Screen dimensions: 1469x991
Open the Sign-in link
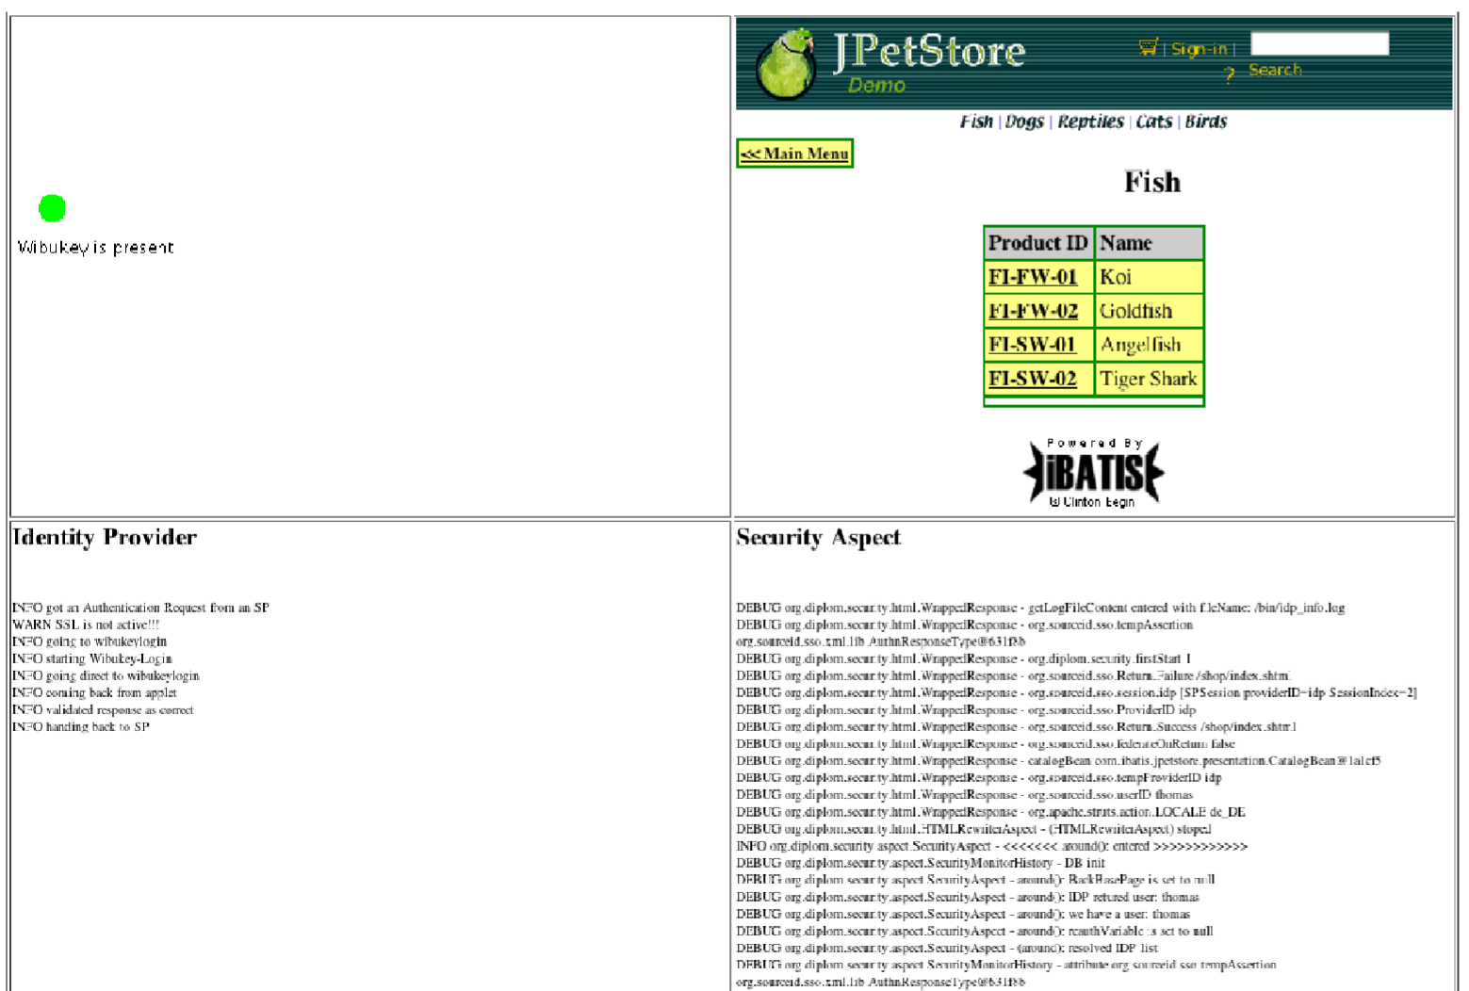click(x=1200, y=49)
